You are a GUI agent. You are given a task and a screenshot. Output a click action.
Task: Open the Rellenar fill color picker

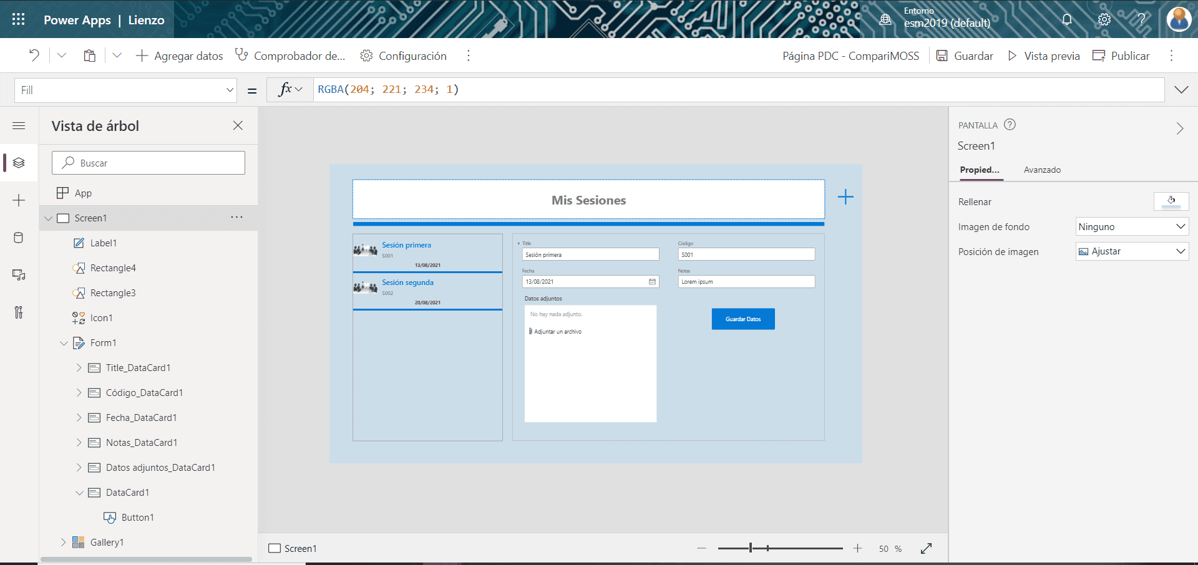click(x=1171, y=201)
